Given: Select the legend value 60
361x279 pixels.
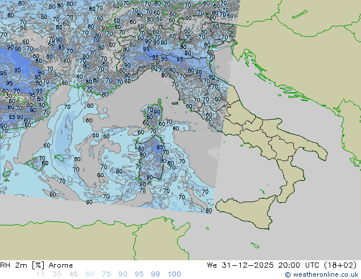Looking at the screenshot, I should coord(90,274).
